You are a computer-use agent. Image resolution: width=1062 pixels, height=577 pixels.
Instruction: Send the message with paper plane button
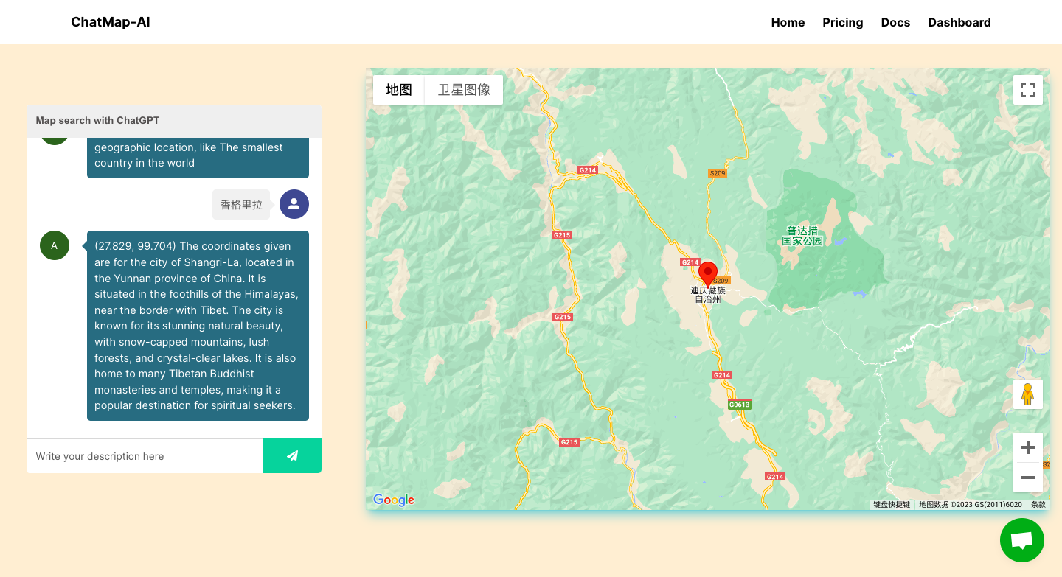[x=292, y=456]
